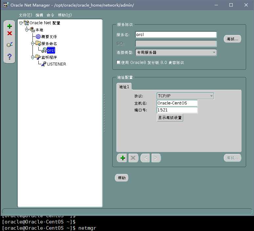Click the Oracle Net 配置 root node icon
Image resolution: width=254 pixels, height=231 pixels.
point(26,23)
